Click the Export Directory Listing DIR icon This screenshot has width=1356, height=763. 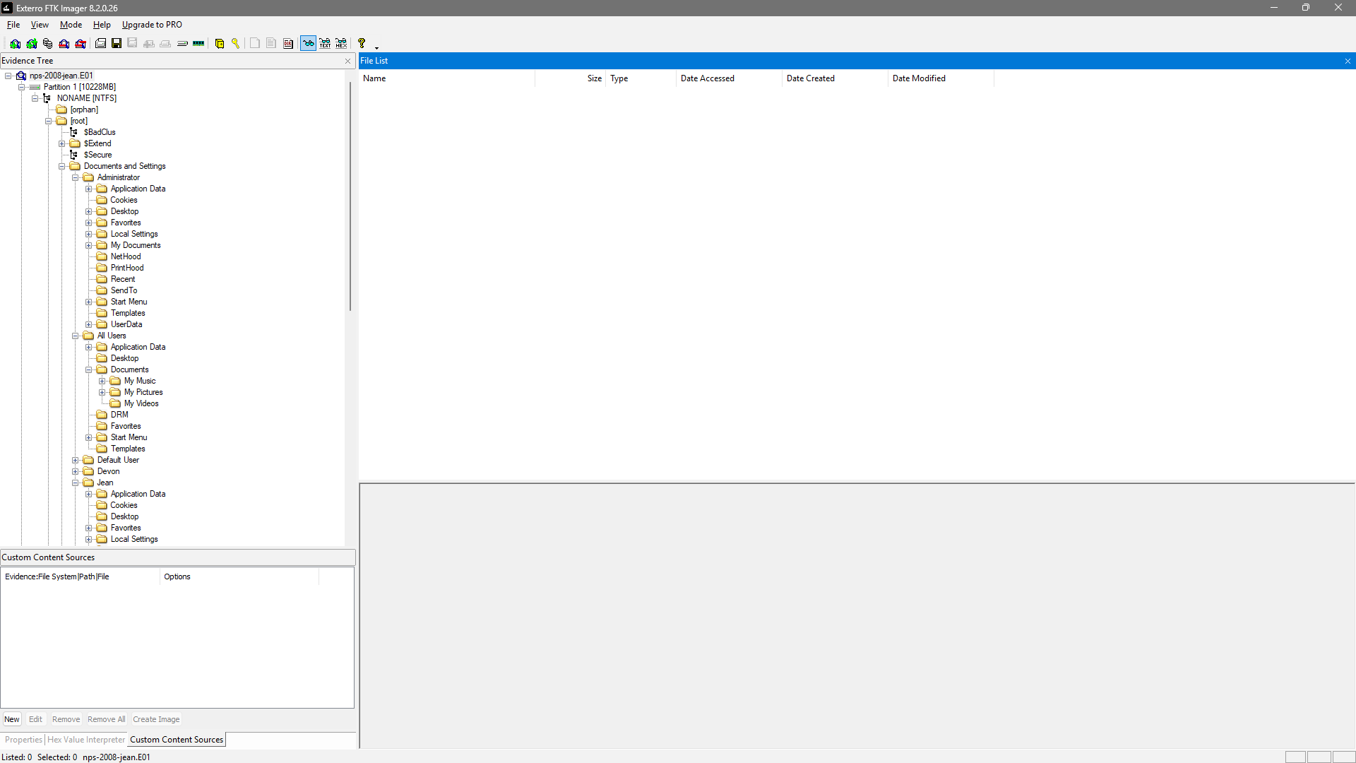[x=288, y=44]
